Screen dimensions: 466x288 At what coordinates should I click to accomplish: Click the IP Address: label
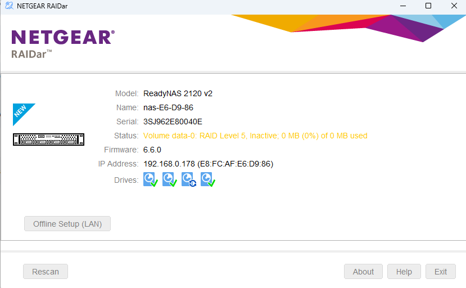point(118,164)
